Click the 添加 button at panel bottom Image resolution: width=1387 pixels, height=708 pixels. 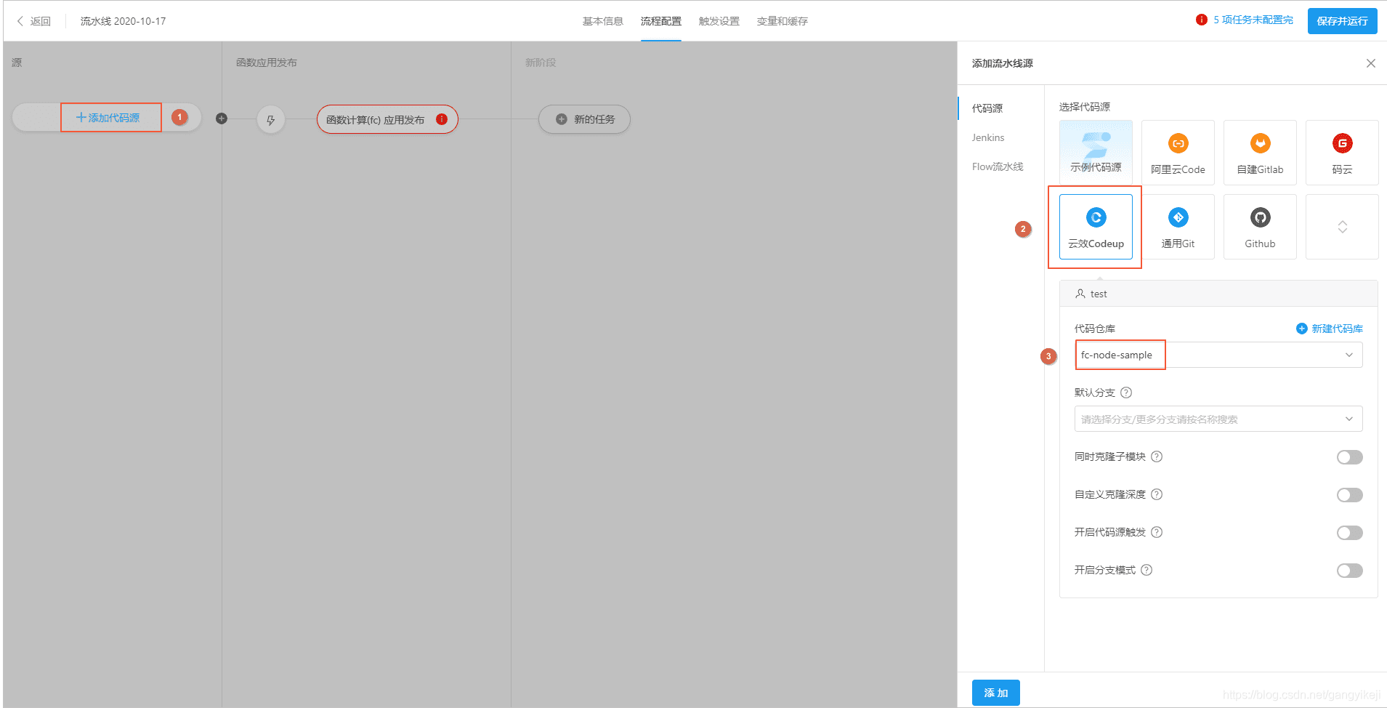point(995,693)
